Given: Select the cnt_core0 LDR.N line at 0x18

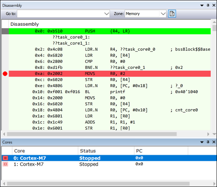Looking at the screenshot, I should tap(110, 110).
